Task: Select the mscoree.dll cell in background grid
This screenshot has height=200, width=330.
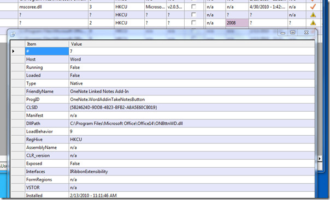Action: point(53,7)
